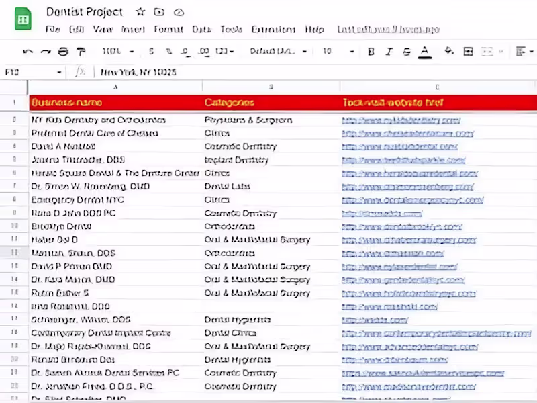Select the Physicians & Surgeons cell
The width and height of the screenshot is (537, 403).
271,120
